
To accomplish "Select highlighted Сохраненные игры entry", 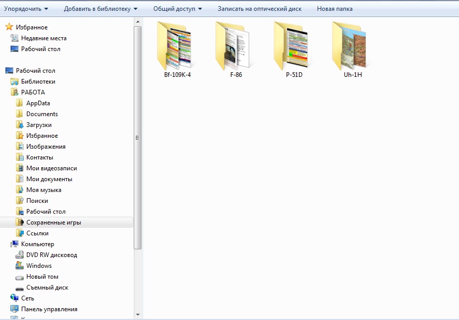I will (66, 222).
